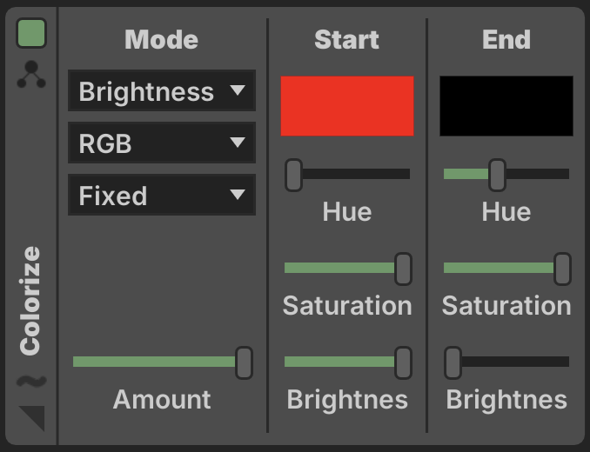Click the End Brightness slider handle

click(453, 362)
